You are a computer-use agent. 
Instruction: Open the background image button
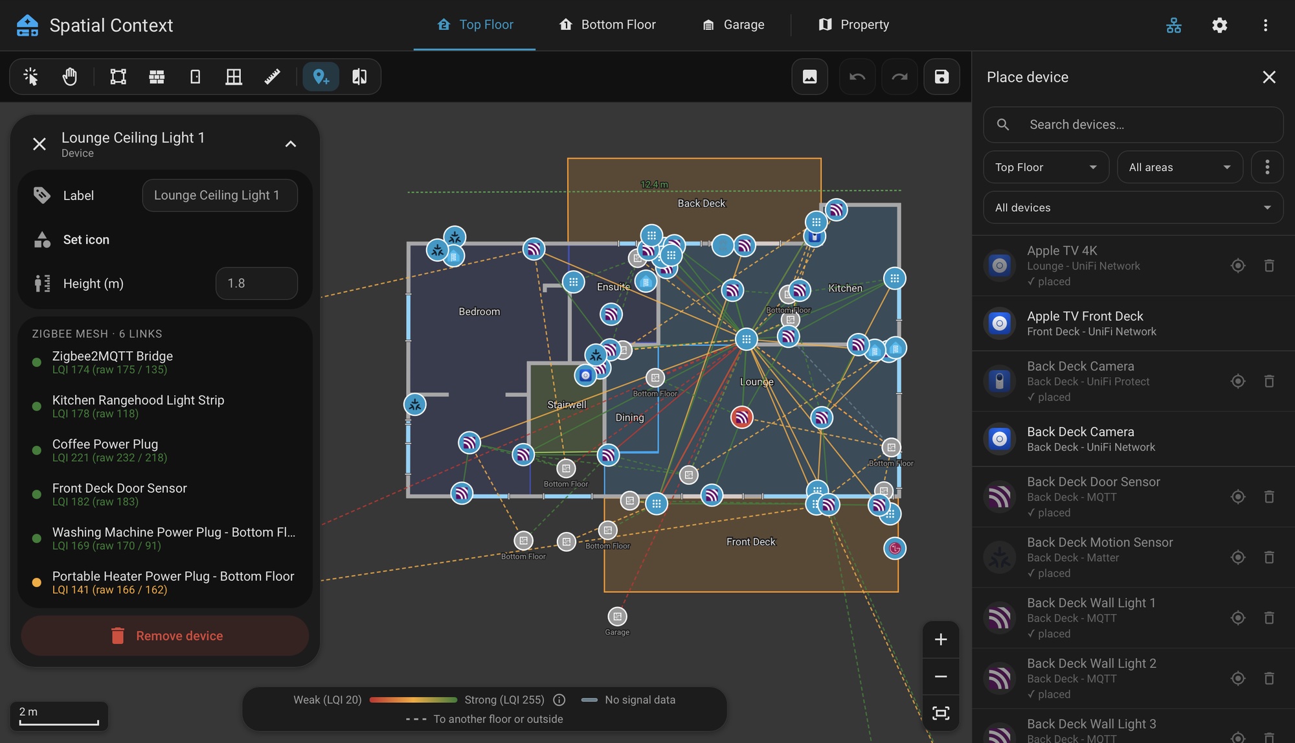(809, 77)
